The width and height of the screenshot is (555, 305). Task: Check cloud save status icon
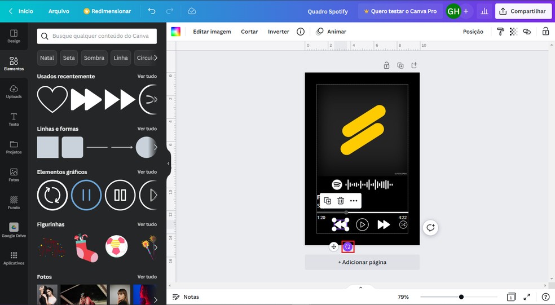[192, 11]
